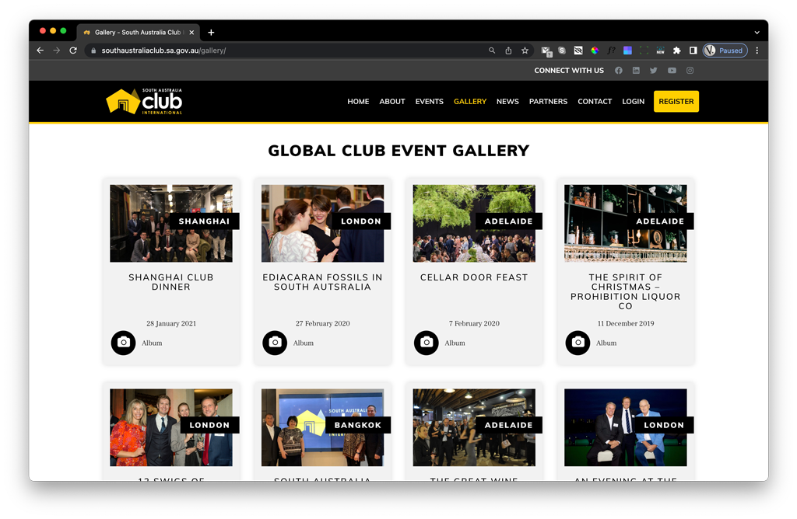
Task: Reload the gallery page
Action: 73,51
